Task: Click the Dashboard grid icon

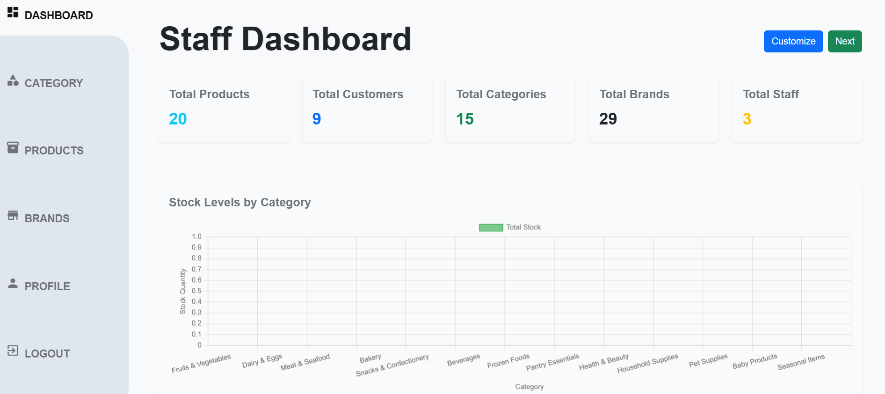Action: tap(13, 12)
